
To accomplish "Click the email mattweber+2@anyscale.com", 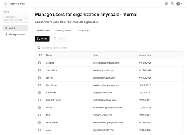I will pyautogui.click(x=108, y=123).
